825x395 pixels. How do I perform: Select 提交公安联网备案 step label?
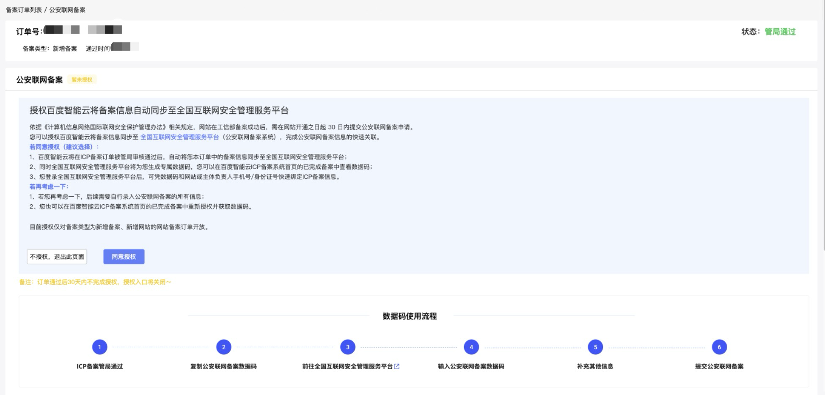point(719,367)
